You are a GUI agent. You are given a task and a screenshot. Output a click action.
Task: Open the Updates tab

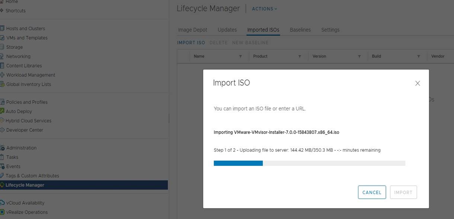227,30
